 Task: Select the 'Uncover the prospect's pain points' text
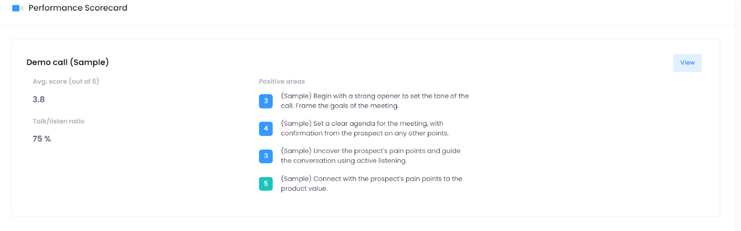coord(370,156)
